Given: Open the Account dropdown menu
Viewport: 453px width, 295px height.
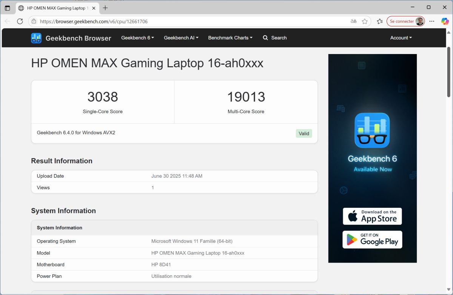Looking at the screenshot, I should point(401,38).
